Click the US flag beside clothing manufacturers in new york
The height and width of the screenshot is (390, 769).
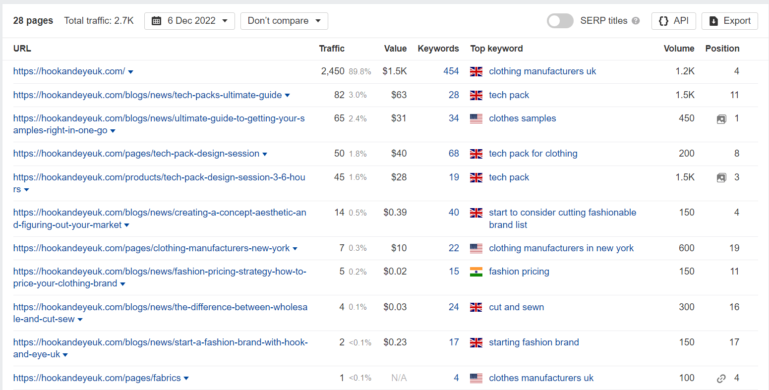coord(476,248)
